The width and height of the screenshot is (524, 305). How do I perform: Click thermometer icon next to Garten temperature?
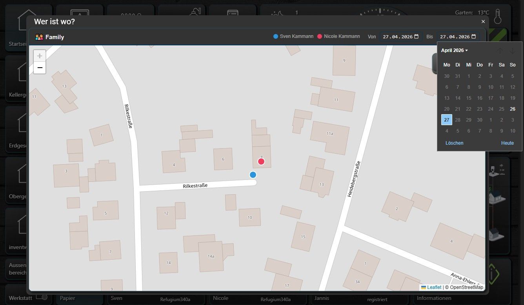click(x=498, y=17)
